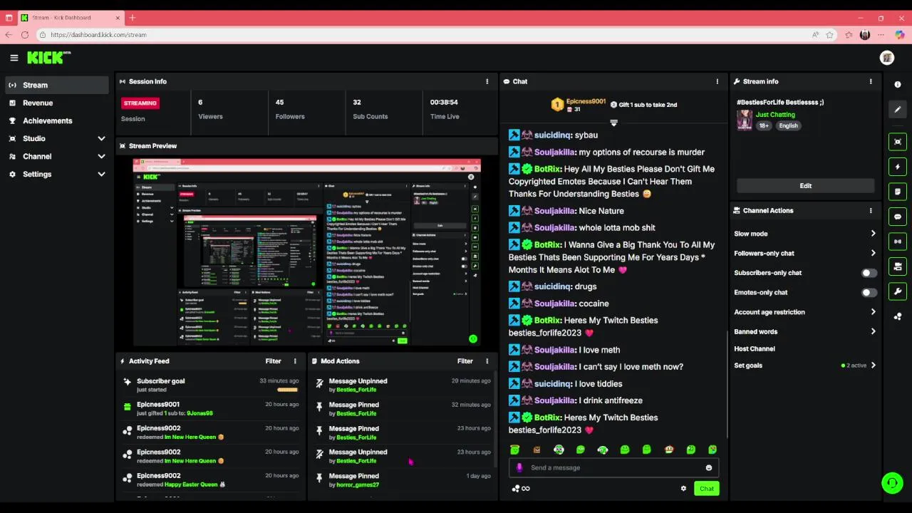Open Session Info three-dot options
The height and width of the screenshot is (513, 912).
(487, 81)
